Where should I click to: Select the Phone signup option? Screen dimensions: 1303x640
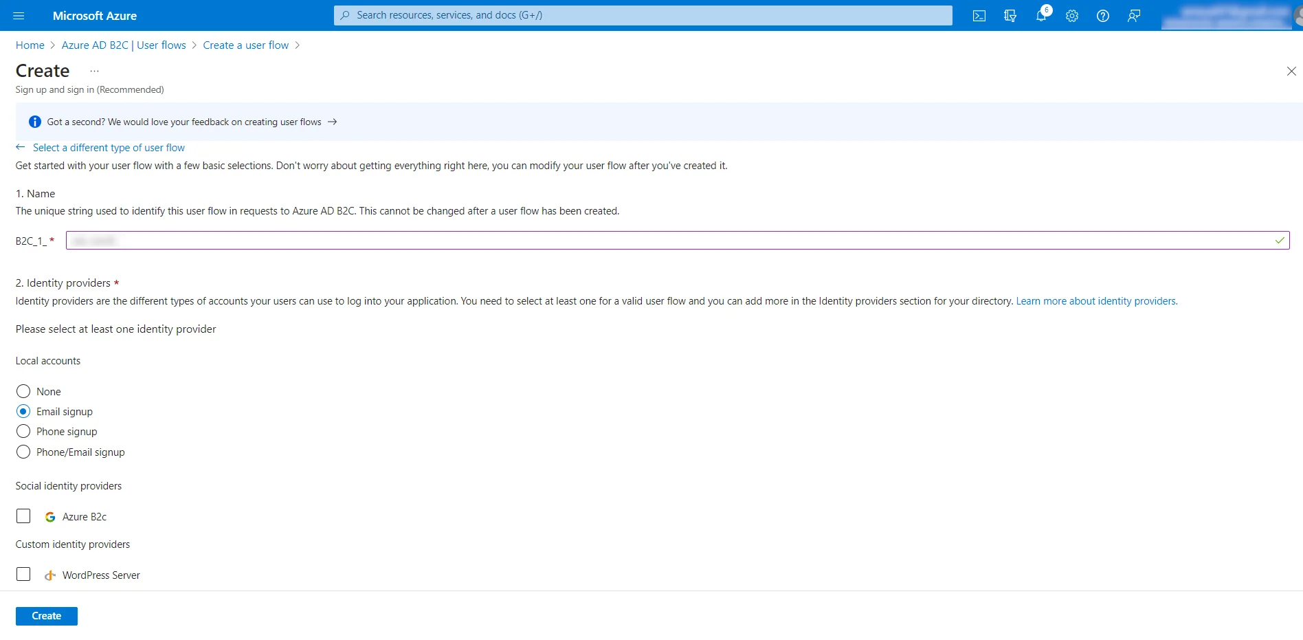23,431
